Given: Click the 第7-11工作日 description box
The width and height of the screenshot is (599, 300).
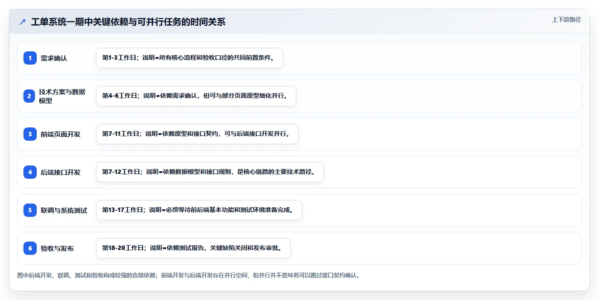Looking at the screenshot, I should 197,134.
